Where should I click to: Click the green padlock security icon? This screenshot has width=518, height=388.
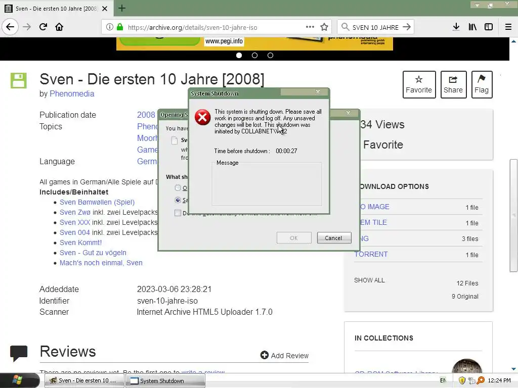click(120, 27)
